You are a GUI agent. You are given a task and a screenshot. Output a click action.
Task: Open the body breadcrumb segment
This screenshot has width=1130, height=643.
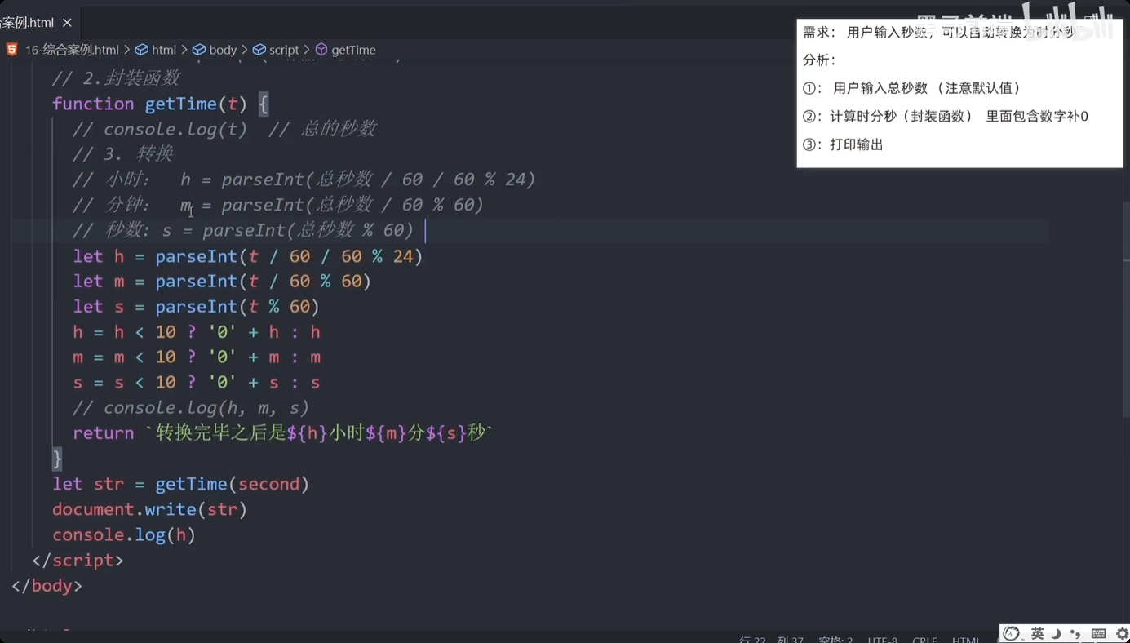tap(223, 50)
